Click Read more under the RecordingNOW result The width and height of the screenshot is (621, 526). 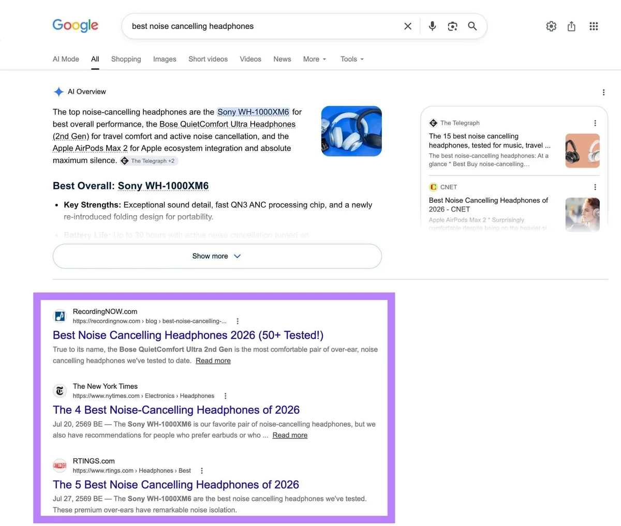[x=213, y=360]
